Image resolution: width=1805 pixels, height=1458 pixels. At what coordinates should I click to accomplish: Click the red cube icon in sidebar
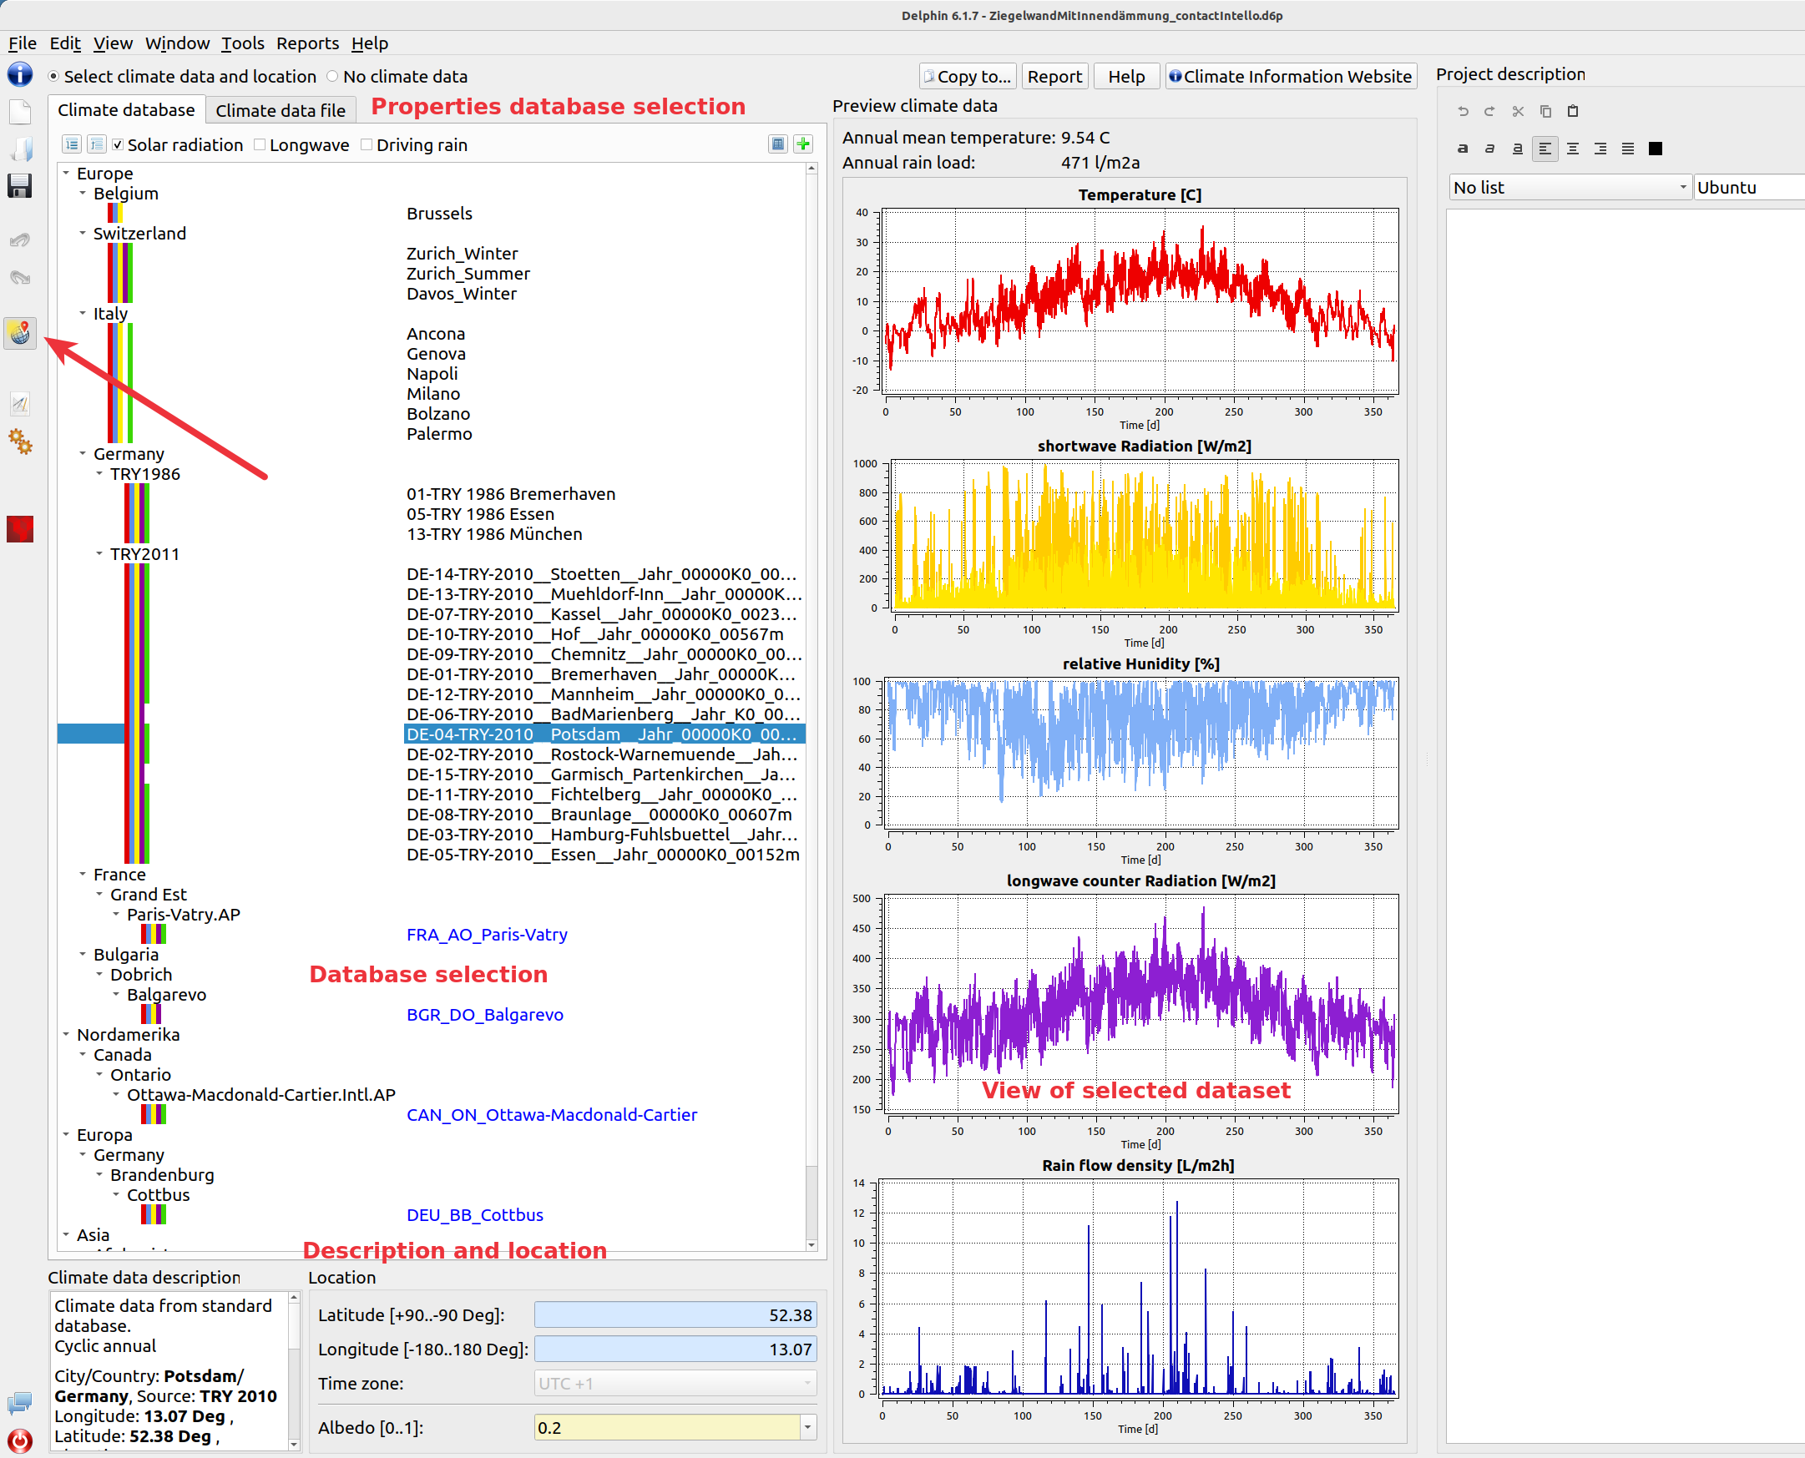coord(20,529)
